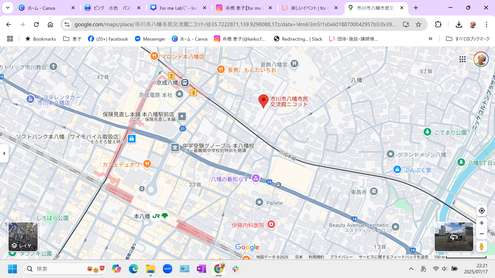
Task: Open the tab search dropdown arrow
Action: 7,8
